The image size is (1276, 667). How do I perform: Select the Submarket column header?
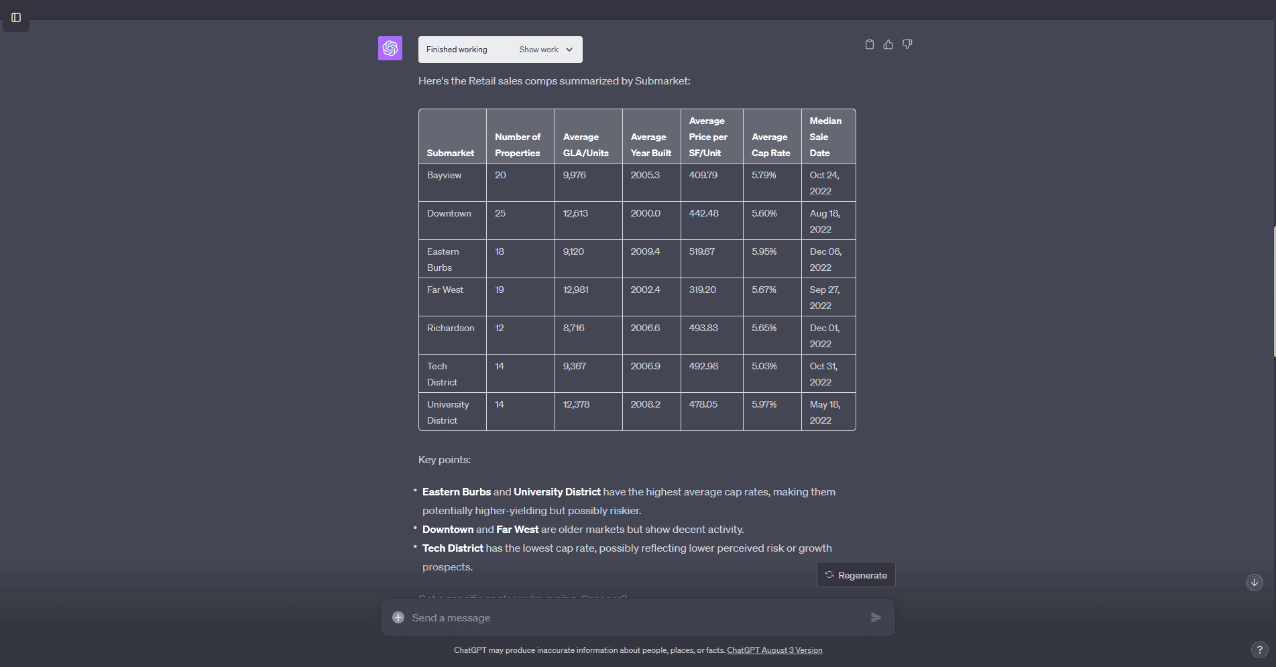click(451, 153)
